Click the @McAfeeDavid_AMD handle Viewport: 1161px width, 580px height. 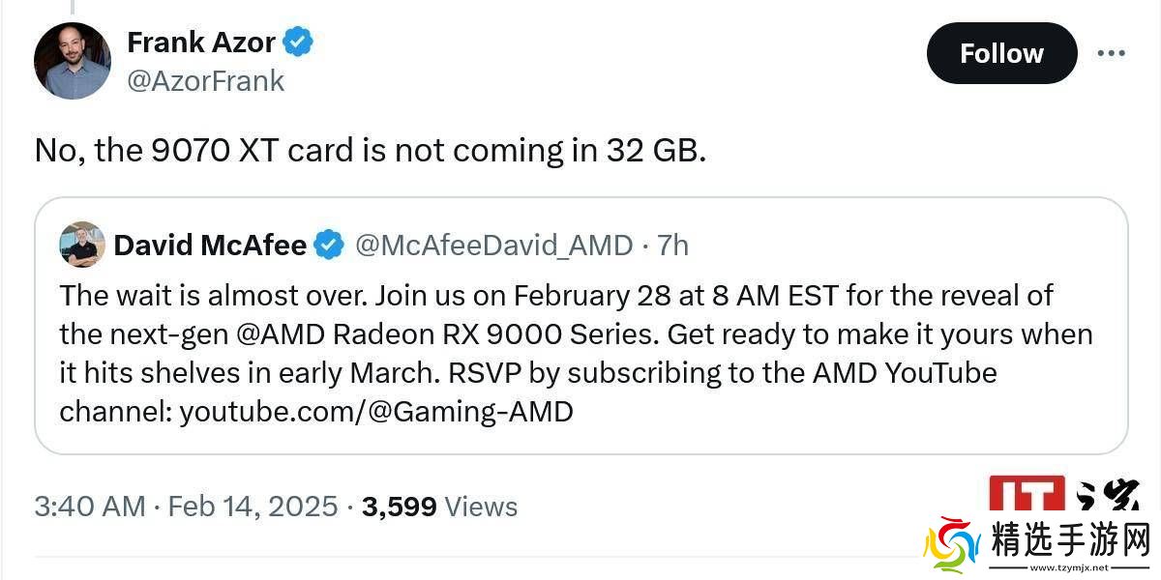494,246
